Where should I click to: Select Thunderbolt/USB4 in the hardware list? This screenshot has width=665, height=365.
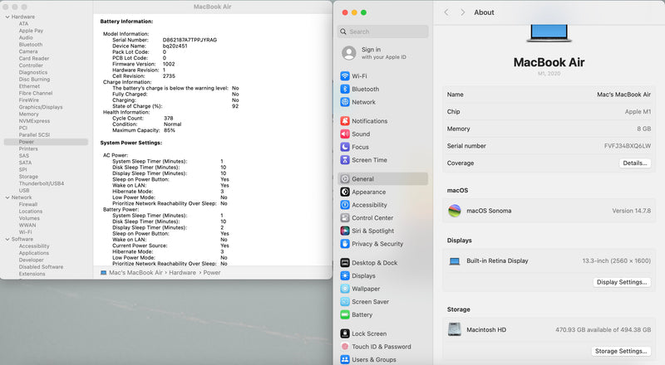(41, 183)
